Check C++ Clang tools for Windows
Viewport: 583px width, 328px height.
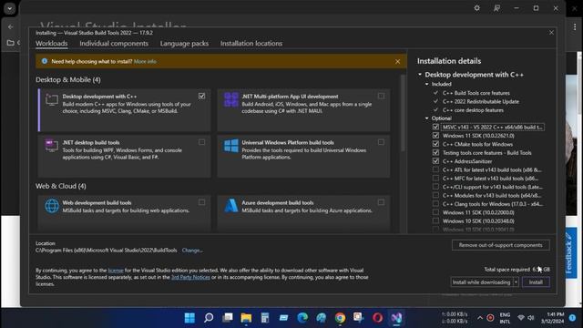(x=435, y=204)
